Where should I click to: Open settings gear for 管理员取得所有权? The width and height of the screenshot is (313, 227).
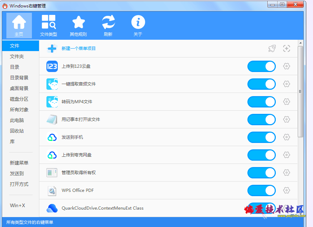[286, 173]
